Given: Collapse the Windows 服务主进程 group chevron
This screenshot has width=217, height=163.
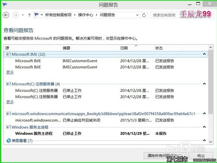Looking at the screenshot, I should 204,127.
